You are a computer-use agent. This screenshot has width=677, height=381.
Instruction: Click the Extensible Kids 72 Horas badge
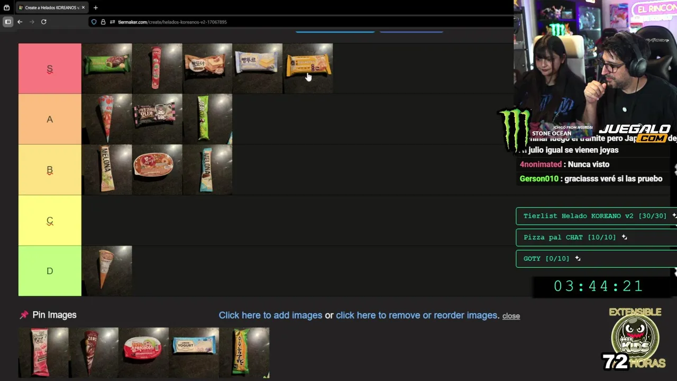tap(635, 339)
